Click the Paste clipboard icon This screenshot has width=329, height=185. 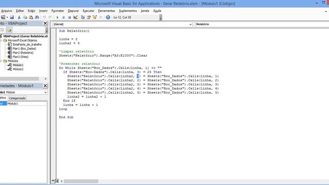pos(31,17)
